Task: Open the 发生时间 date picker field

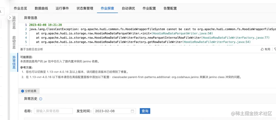Action: tap(114, 111)
